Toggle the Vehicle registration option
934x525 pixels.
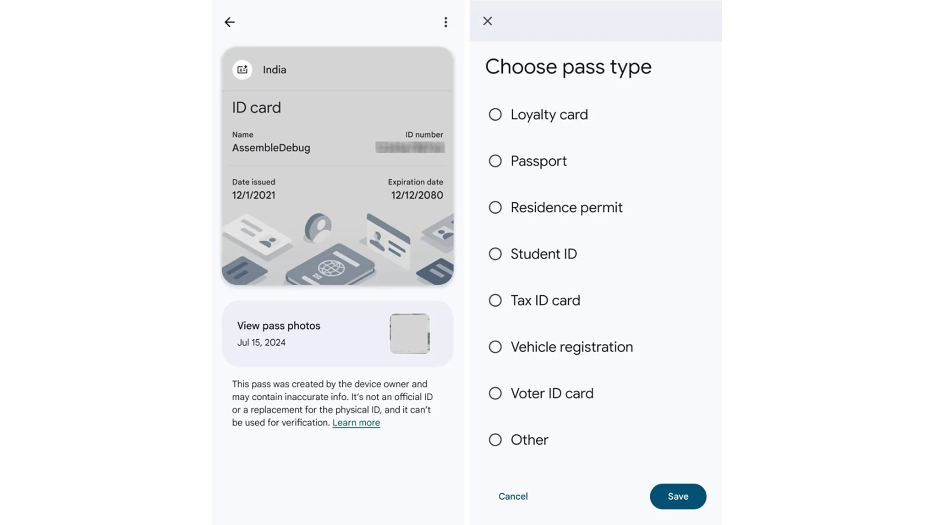coord(495,346)
